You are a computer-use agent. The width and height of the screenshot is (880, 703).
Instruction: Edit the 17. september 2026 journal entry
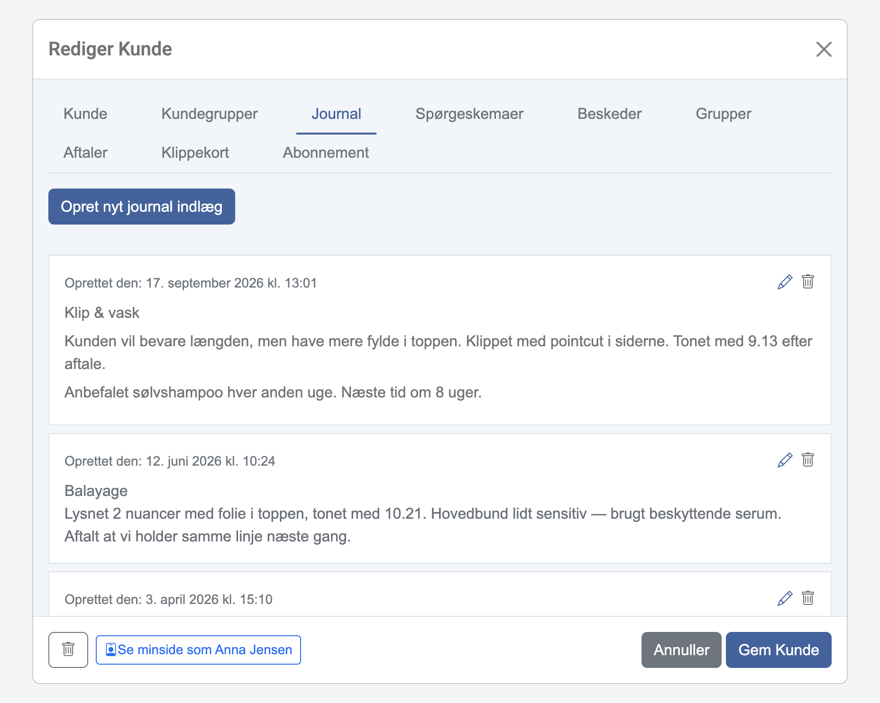pyautogui.click(x=785, y=282)
